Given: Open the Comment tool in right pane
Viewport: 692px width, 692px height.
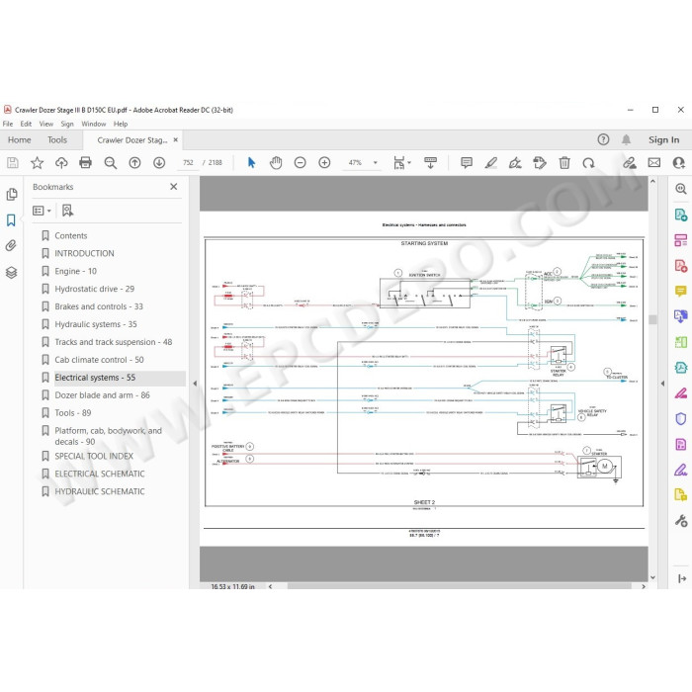Looking at the screenshot, I should tap(681, 292).
